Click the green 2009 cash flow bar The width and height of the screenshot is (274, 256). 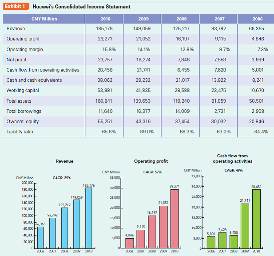click(x=245, y=226)
